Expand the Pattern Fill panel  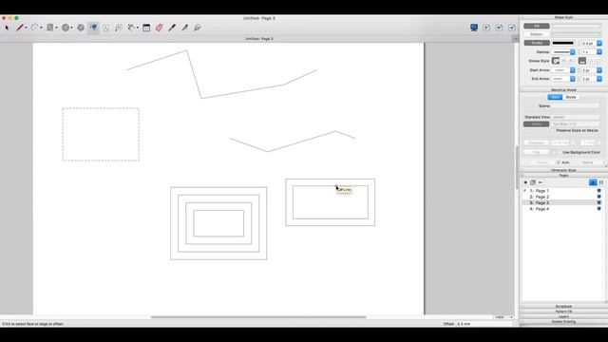pos(563,312)
